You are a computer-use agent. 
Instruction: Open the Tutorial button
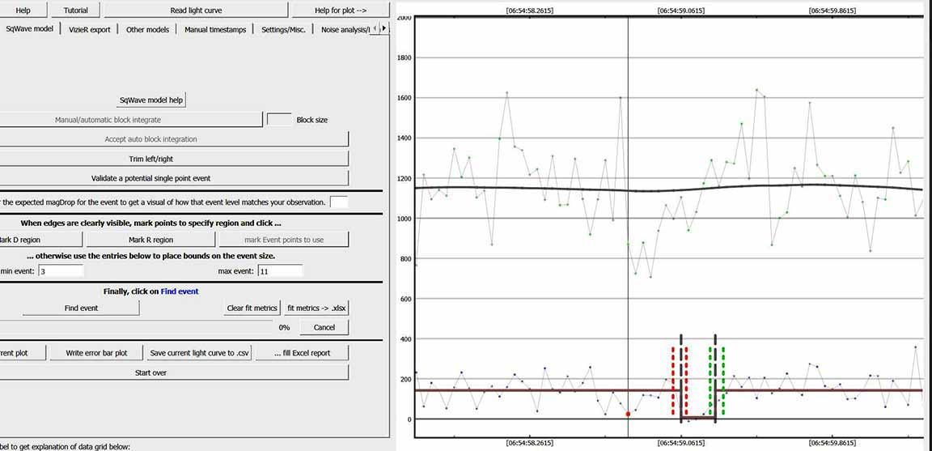pos(75,10)
